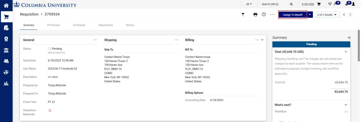Click the Columbia University logo
This screenshot has height=122, width=361.
pos(45,4)
